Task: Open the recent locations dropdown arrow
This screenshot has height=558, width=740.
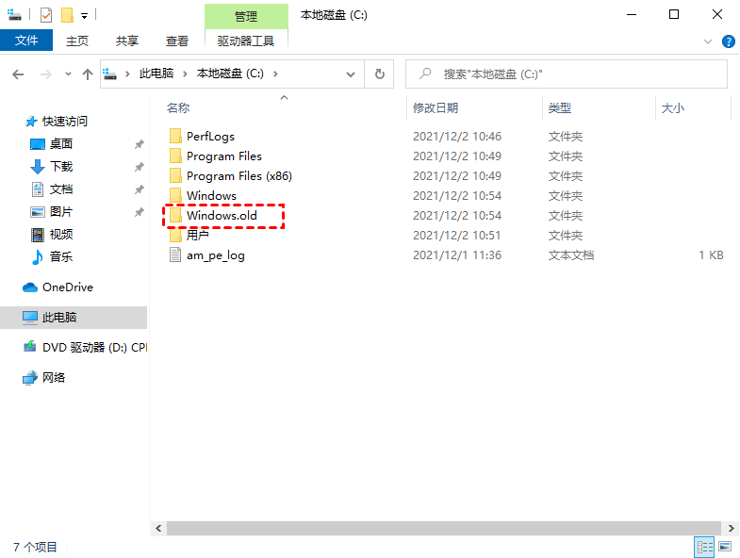Action: (68, 74)
